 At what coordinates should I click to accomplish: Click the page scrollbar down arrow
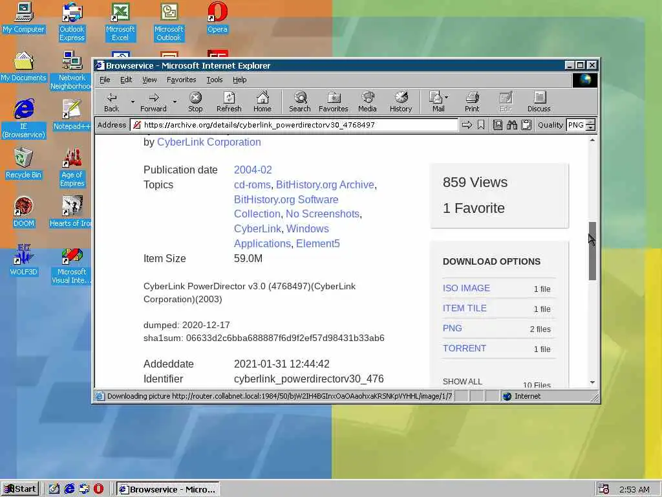(x=592, y=382)
